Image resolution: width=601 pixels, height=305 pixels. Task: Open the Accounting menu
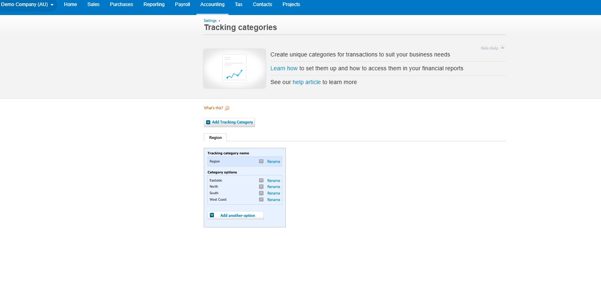tap(212, 4)
